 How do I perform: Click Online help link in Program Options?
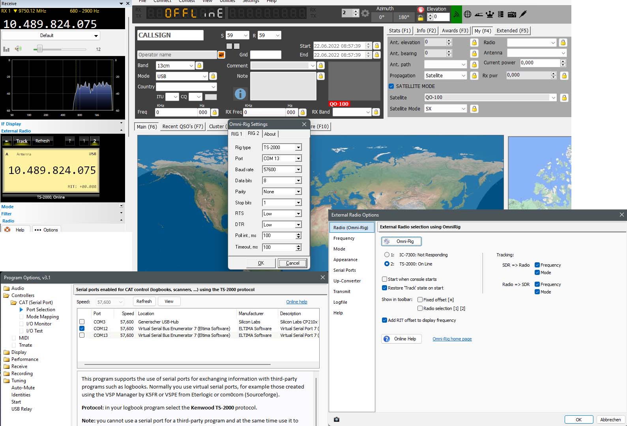pos(297,302)
